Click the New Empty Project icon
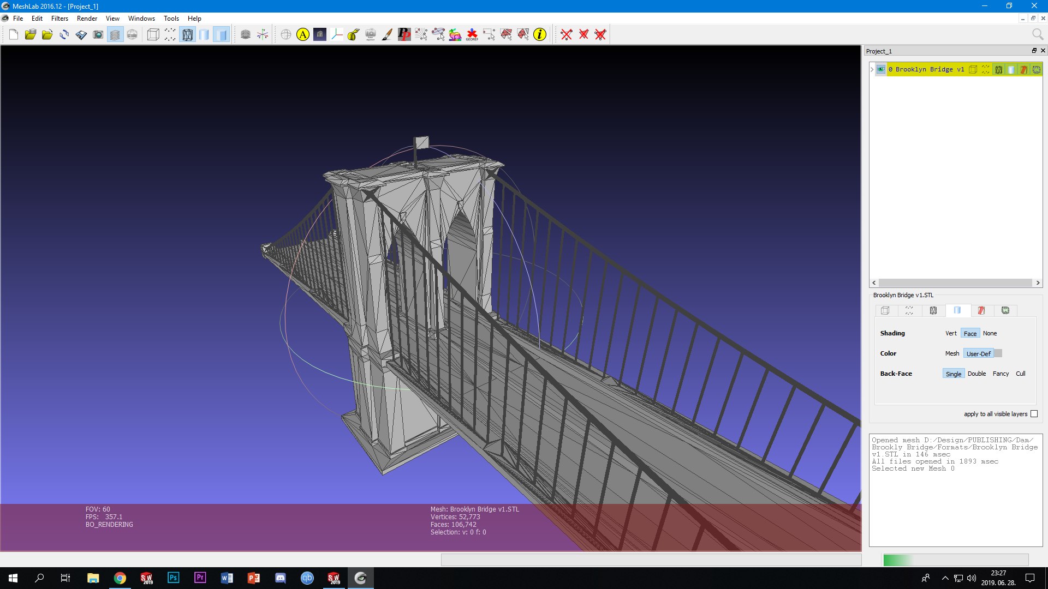This screenshot has height=589, width=1048. pos(14,35)
